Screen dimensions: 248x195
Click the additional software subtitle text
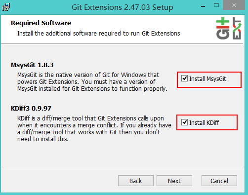pyautogui.click(x=99, y=34)
